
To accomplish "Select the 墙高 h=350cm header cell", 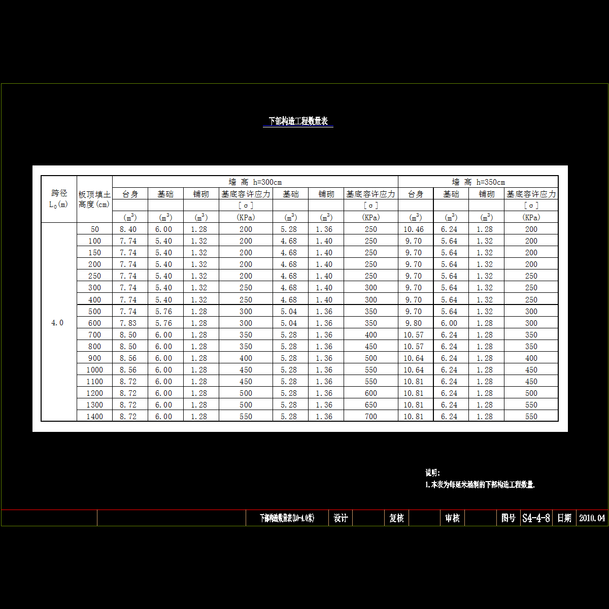I will point(478,182).
